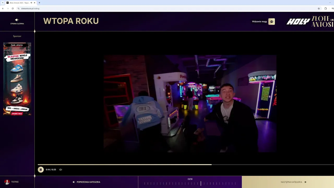Mute the video with the speaker icon
Screen dimensions: 334x188
61,170
